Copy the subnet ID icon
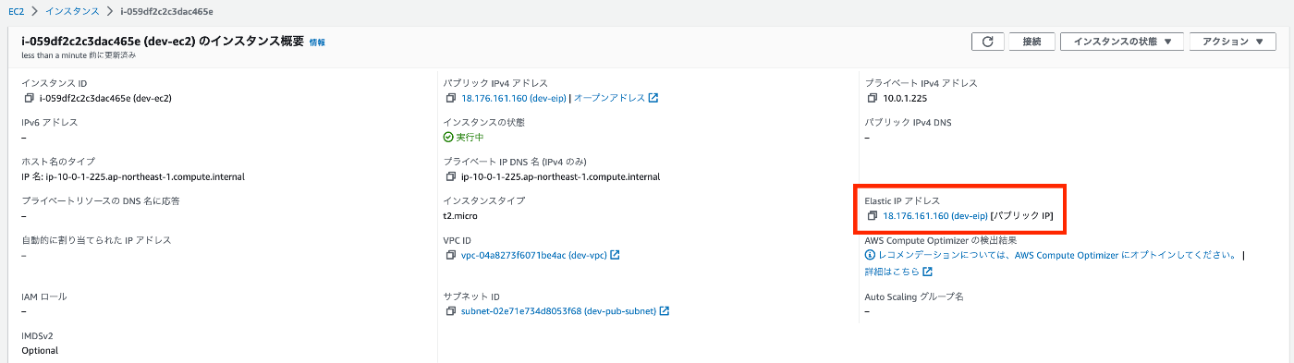Image resolution: width=1294 pixels, height=363 pixels. 450,311
